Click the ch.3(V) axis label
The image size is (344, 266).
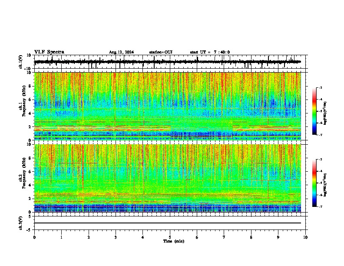point(21,223)
